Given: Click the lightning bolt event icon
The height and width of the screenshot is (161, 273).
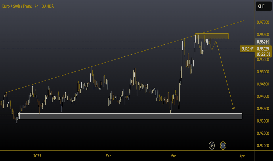Looking at the screenshot, I should click(x=212, y=145).
